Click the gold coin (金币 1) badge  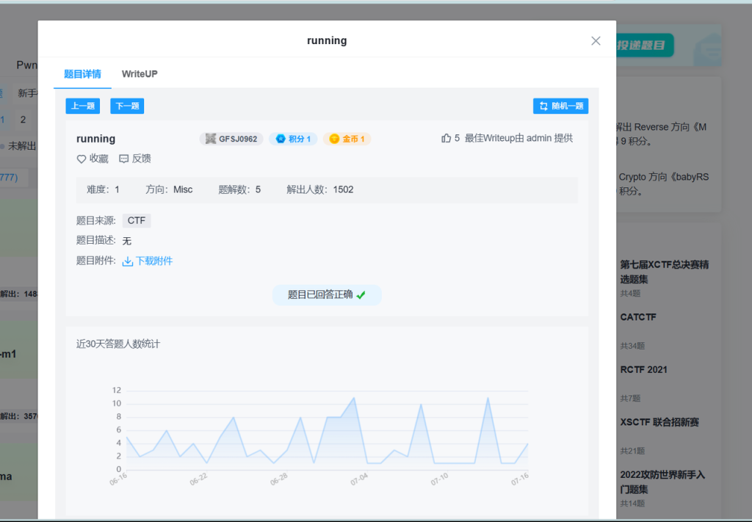347,139
